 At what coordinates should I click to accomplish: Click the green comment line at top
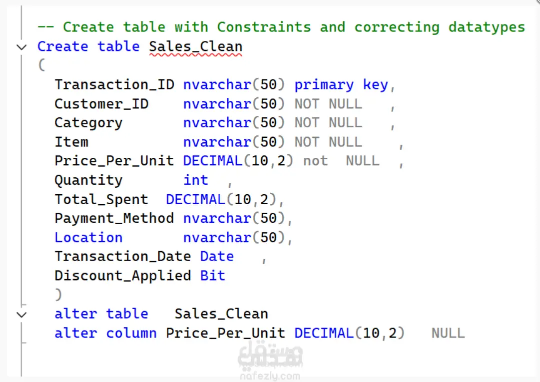tap(281, 27)
